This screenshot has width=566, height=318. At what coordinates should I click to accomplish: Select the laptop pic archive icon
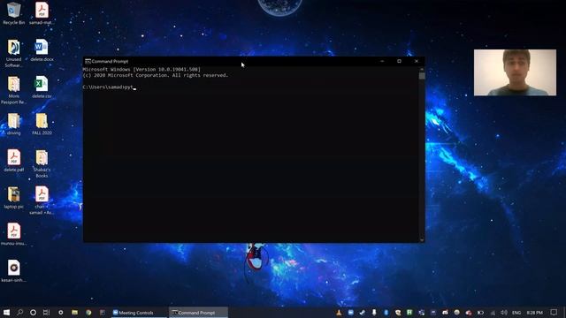14,198
